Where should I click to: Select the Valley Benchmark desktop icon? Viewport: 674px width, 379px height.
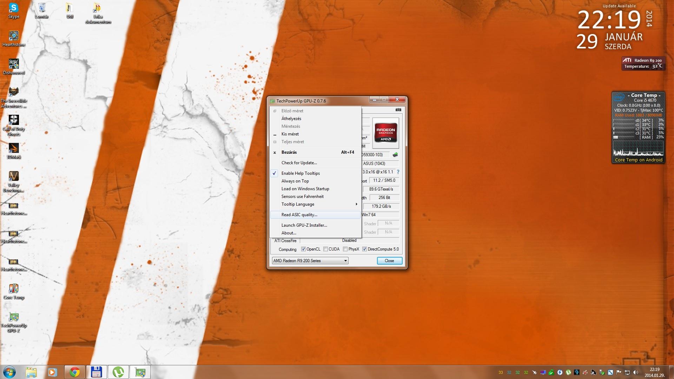(x=14, y=182)
